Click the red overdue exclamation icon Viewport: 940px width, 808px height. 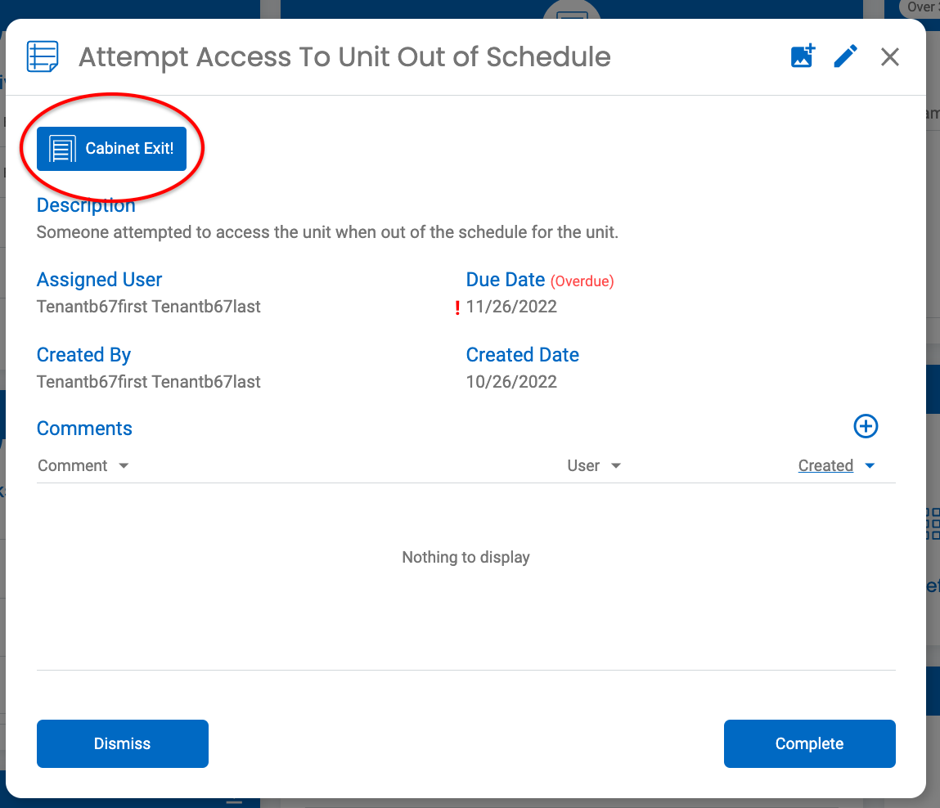[458, 307]
